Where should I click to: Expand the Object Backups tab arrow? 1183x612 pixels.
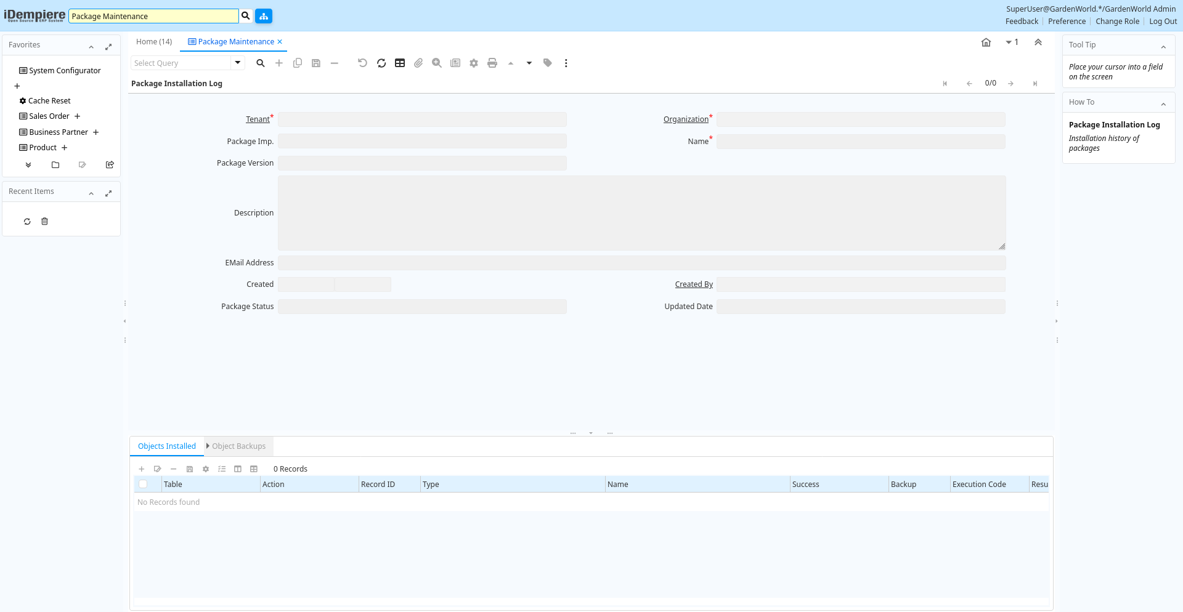[208, 446]
